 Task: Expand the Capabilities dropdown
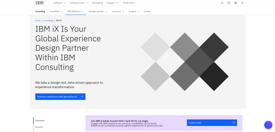click(x=56, y=11)
